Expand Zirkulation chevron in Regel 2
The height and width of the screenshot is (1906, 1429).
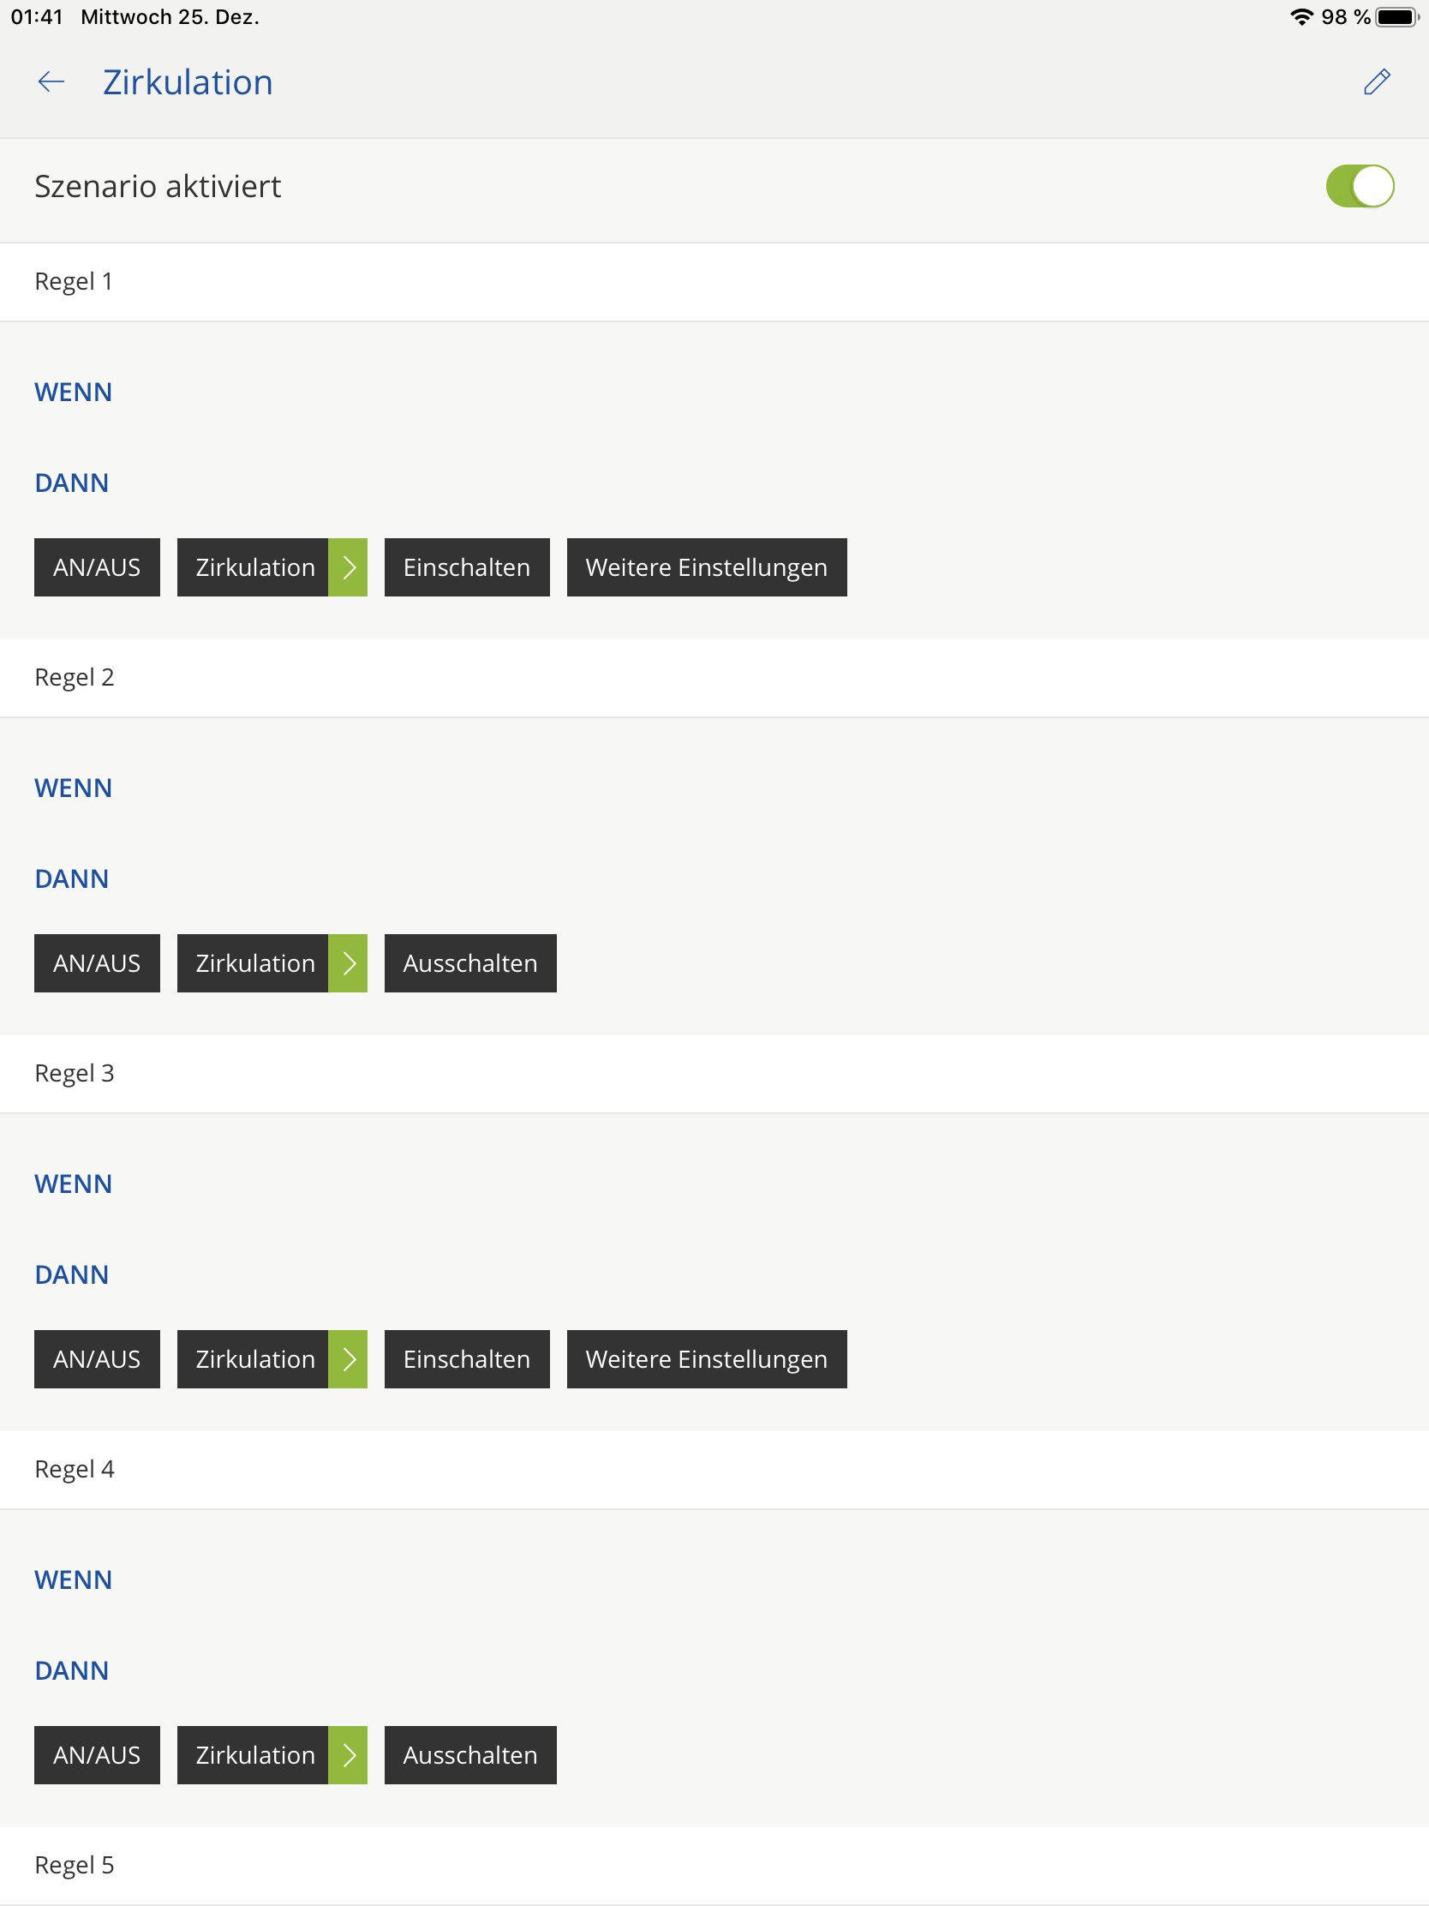pyautogui.click(x=348, y=962)
